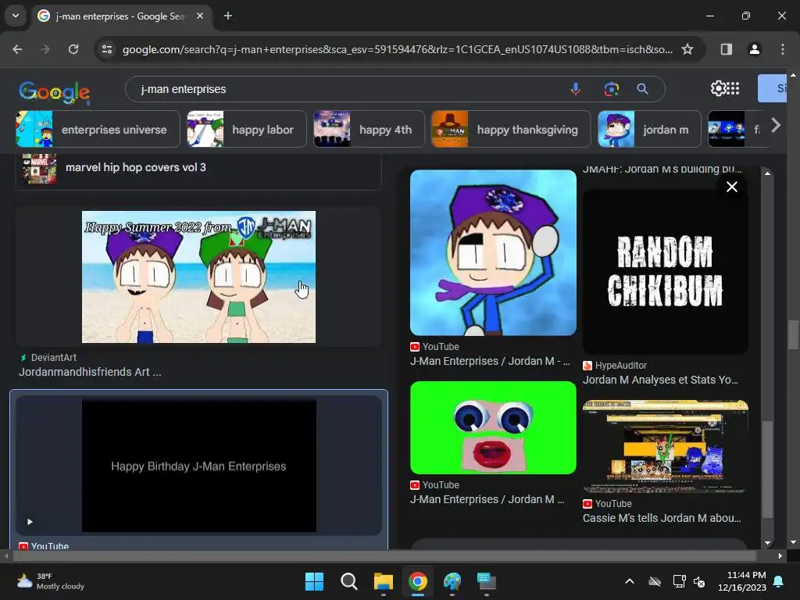Screen dimensions: 800x600
Task: Open purple-hat cartoon character image
Action: 493,252
